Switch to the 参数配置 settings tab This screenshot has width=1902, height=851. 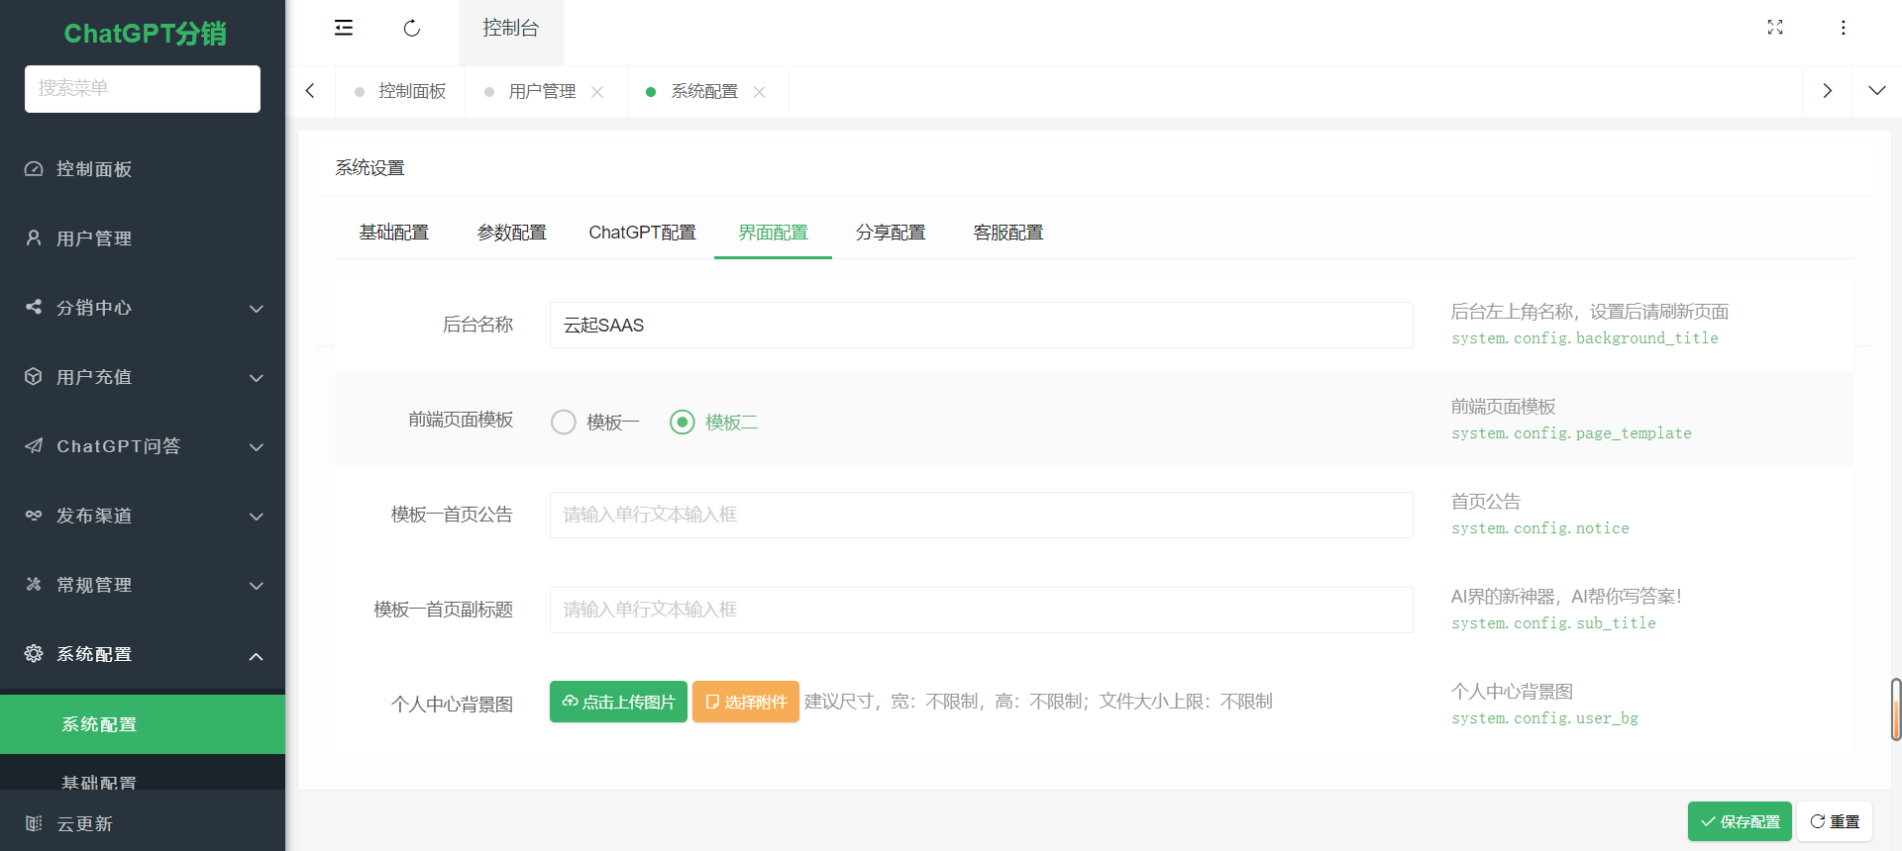pos(512,233)
